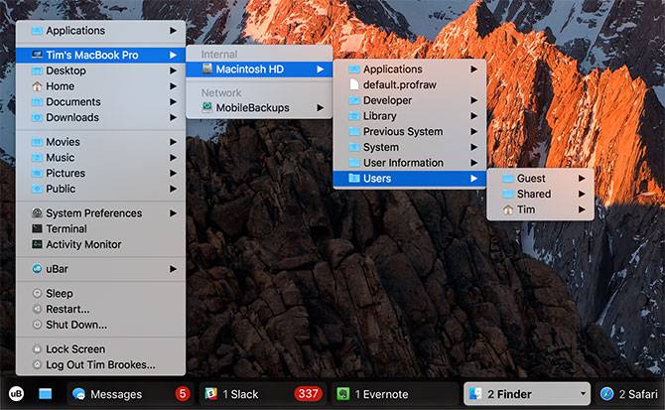665x410 pixels.
Task: Click the Show Desktop icon in uBar
Action: [46, 394]
